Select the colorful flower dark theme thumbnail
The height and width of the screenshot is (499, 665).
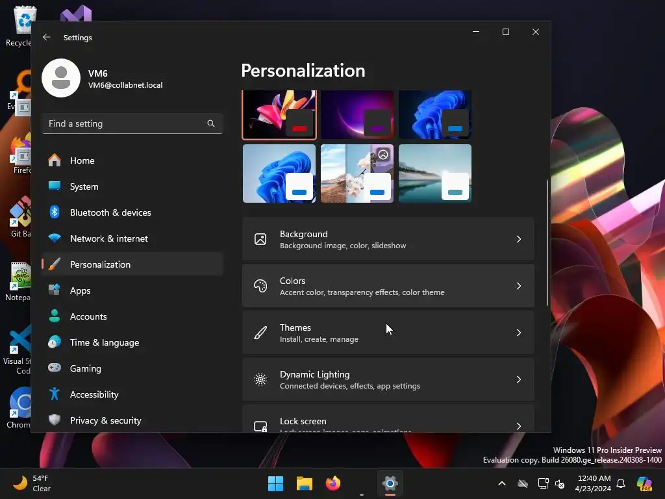pyautogui.click(x=279, y=114)
